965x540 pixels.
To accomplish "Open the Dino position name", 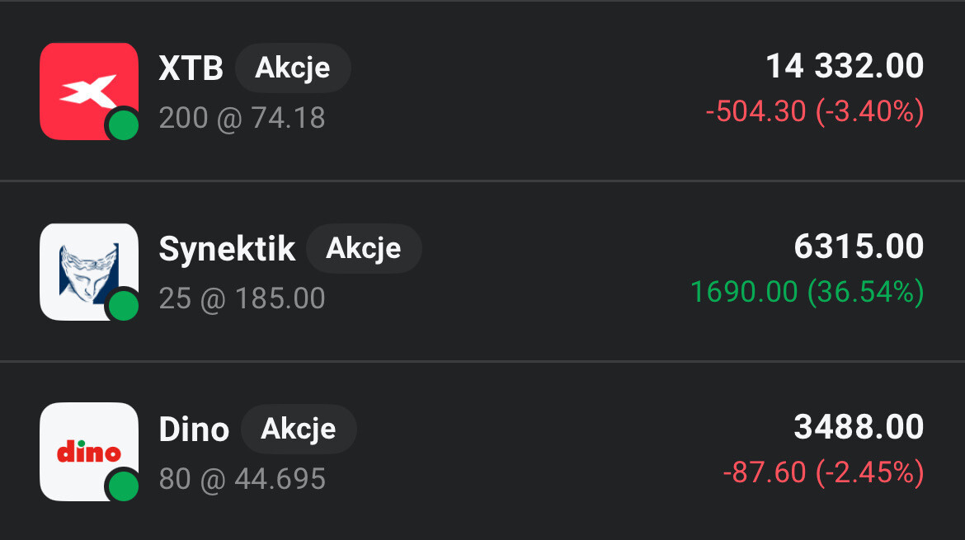I will (x=194, y=430).
